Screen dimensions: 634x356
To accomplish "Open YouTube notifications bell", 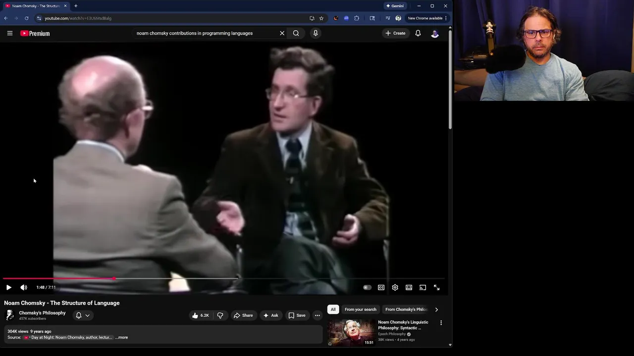I will coord(418,33).
